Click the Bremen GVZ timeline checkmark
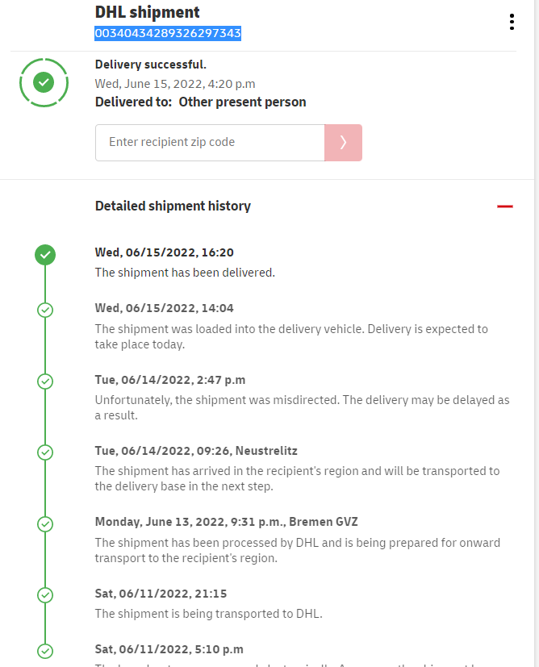The width and height of the screenshot is (539, 667). (x=45, y=523)
